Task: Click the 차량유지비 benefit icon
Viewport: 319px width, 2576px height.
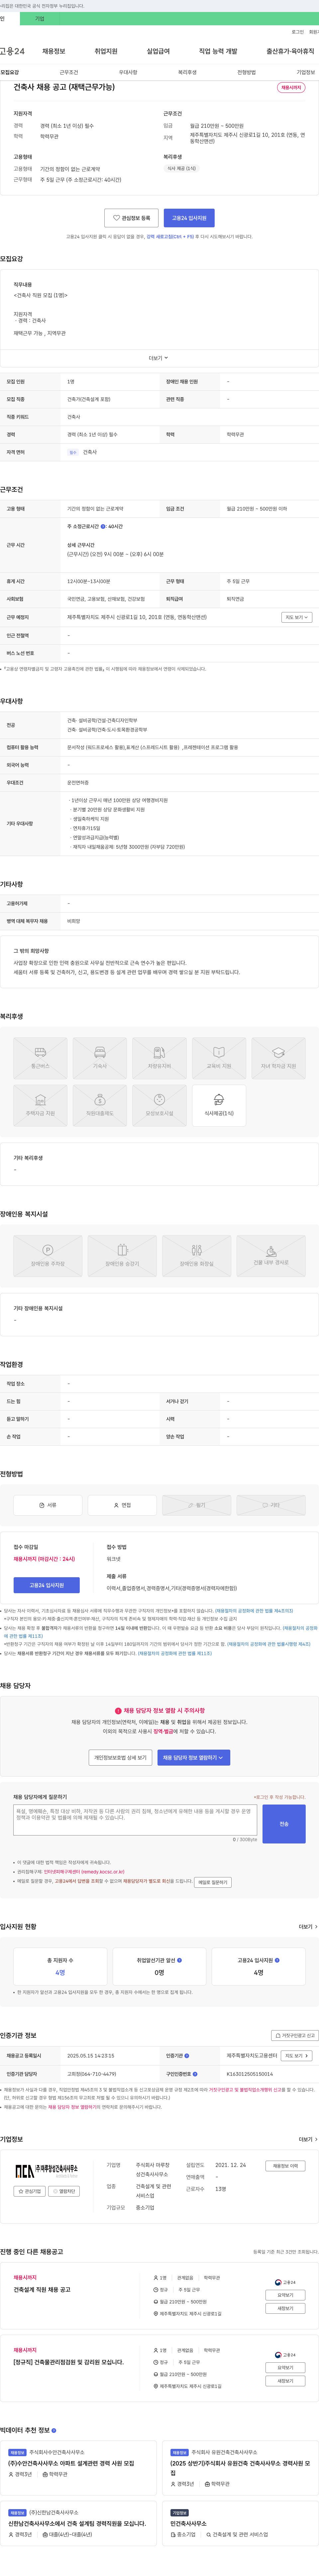Action: (159, 1058)
